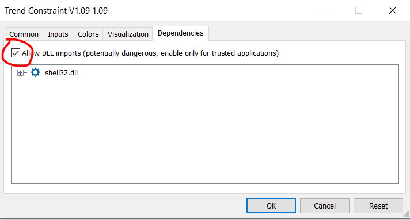The image size is (410, 220).
Task: Select the shell32.dll entry label
Action: pos(61,72)
